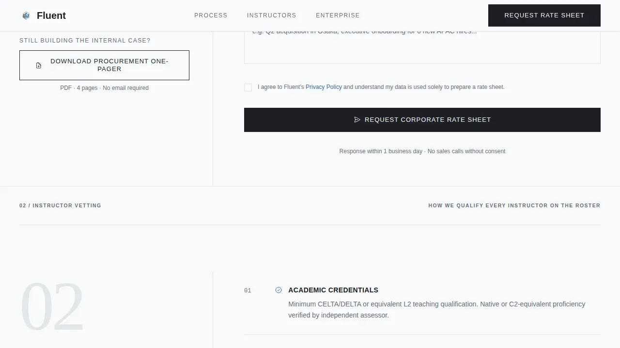This screenshot has height=348, width=620.
Task: Click the Fluent brand name
Action: click(51, 15)
